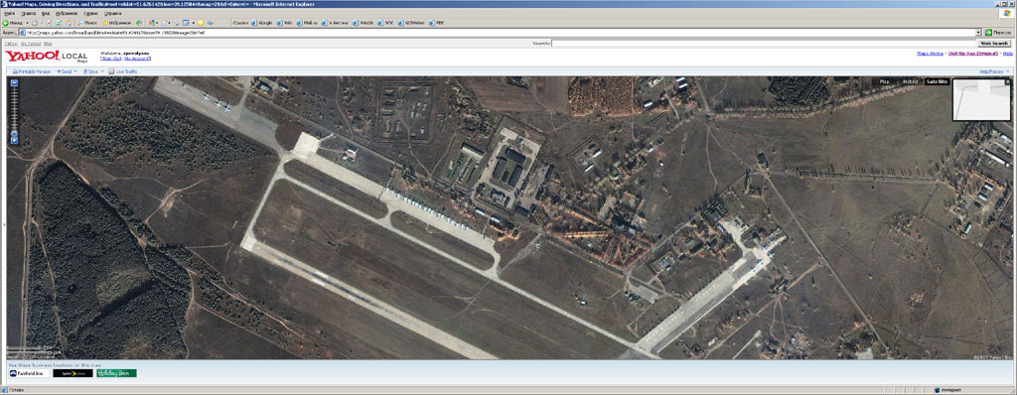1017x395 pixels.
Task: Switch map view to Map mode
Action: (x=885, y=81)
